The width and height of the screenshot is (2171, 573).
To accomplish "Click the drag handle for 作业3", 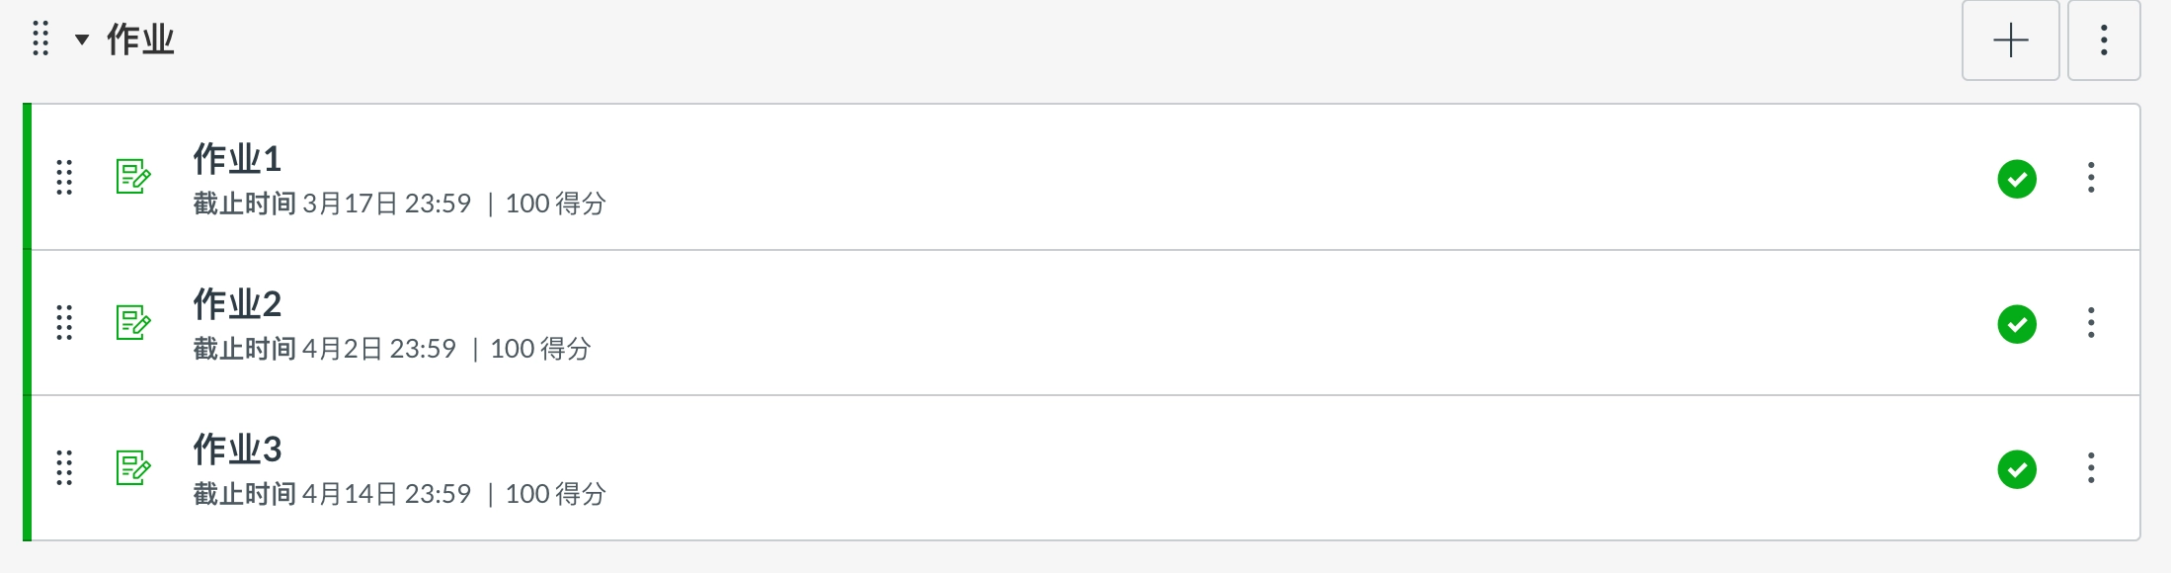I will (x=64, y=467).
